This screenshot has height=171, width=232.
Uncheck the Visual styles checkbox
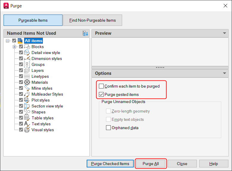tap(21, 130)
